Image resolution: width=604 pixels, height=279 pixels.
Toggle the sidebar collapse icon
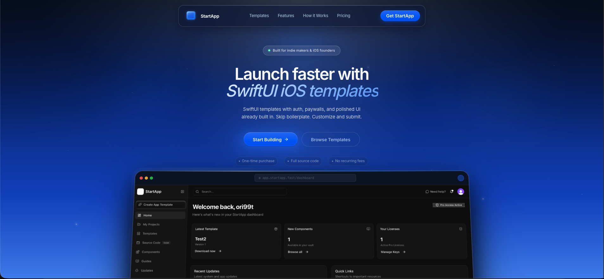(182, 192)
